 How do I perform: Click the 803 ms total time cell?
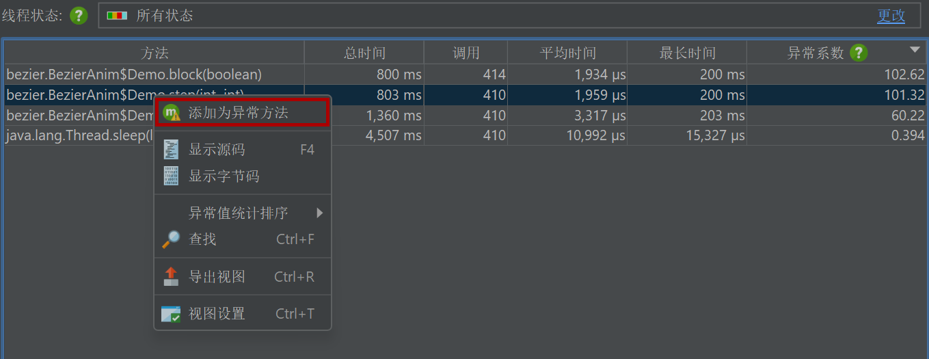(x=364, y=95)
